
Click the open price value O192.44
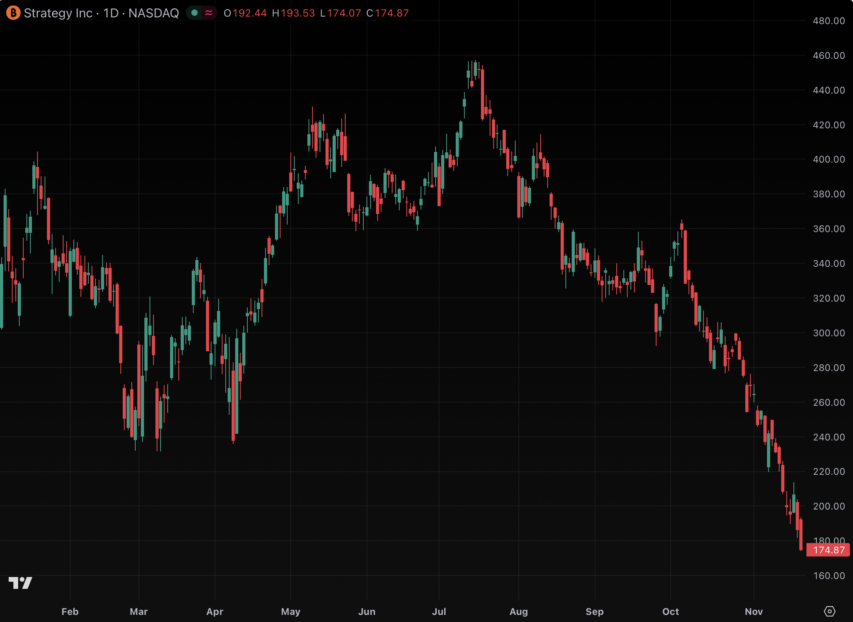click(245, 13)
